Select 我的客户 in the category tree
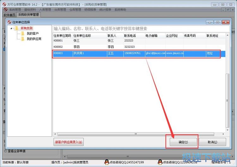The width and height of the screenshot is (237, 167). tap(33, 34)
